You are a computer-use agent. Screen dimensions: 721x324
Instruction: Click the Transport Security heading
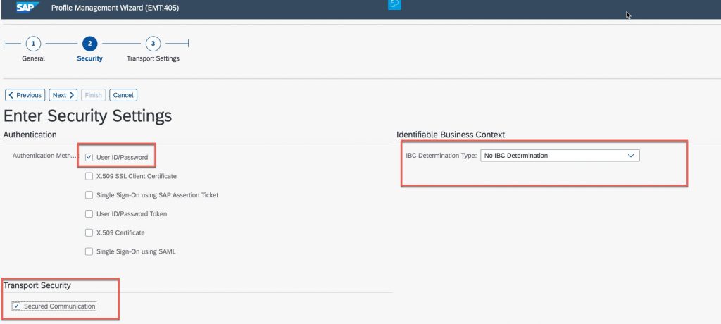coord(37,285)
